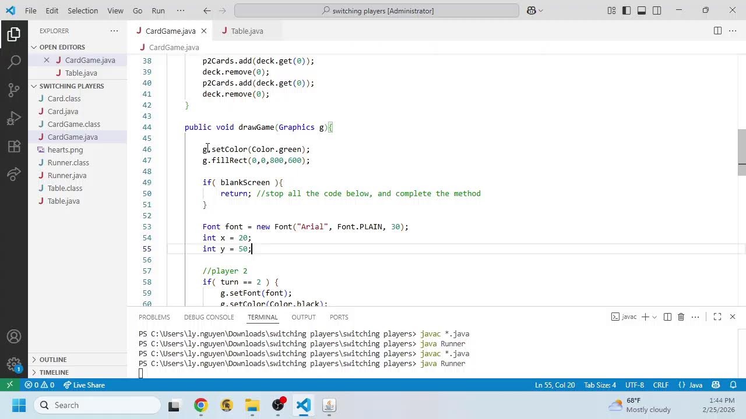Show more menu items via ellipsis
Viewport: 746px width, 419px height.
181,10
